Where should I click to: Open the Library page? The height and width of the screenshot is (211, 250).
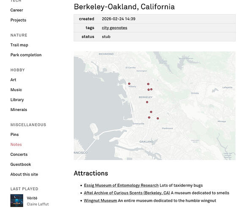click(17, 100)
